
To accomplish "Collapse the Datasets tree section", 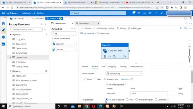I will pyautogui.click(x=10, y=71).
